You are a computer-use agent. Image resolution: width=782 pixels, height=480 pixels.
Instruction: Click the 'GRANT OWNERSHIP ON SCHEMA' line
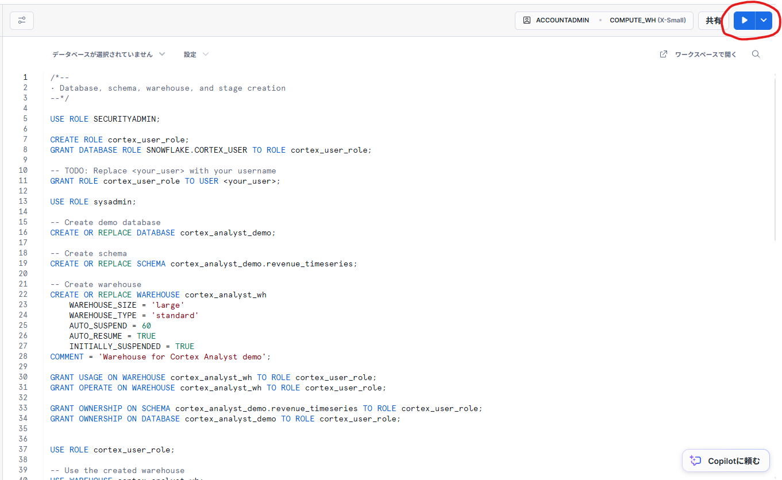[266, 408]
